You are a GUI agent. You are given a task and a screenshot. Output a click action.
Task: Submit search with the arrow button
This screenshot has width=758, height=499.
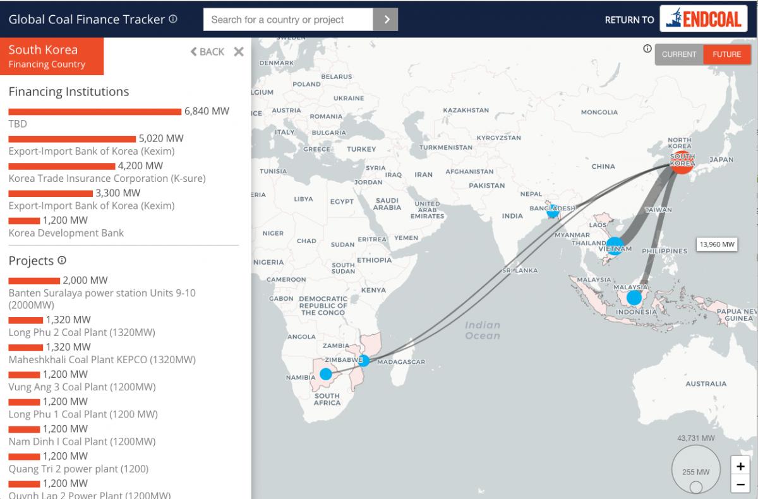point(385,20)
